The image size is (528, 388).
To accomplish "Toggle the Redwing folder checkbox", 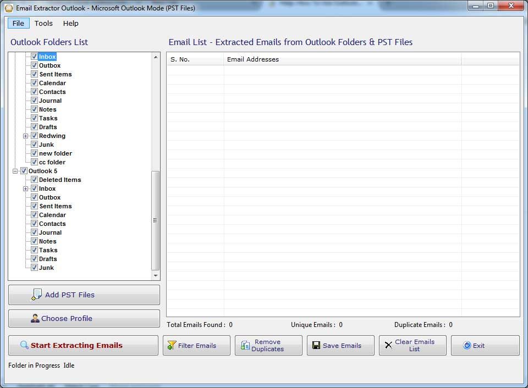I will (x=34, y=136).
